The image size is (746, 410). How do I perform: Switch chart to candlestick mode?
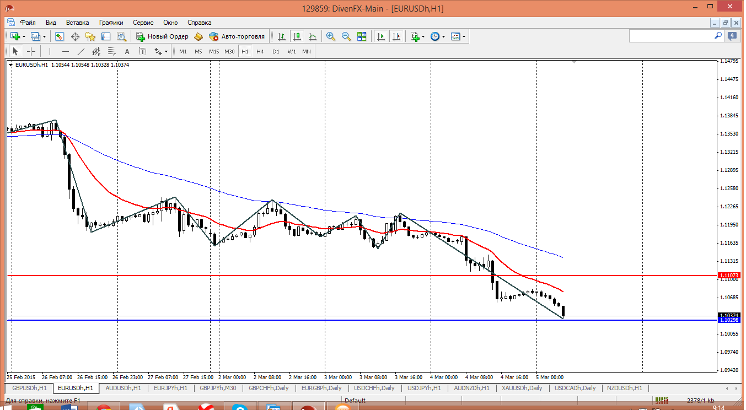pos(297,36)
